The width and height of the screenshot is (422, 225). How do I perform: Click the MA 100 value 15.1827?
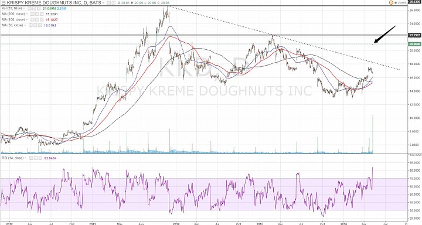pyautogui.click(x=52, y=20)
